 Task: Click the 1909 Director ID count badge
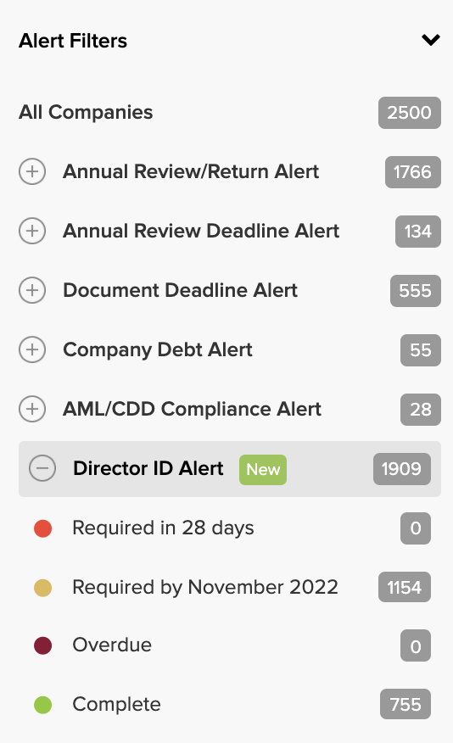point(402,469)
